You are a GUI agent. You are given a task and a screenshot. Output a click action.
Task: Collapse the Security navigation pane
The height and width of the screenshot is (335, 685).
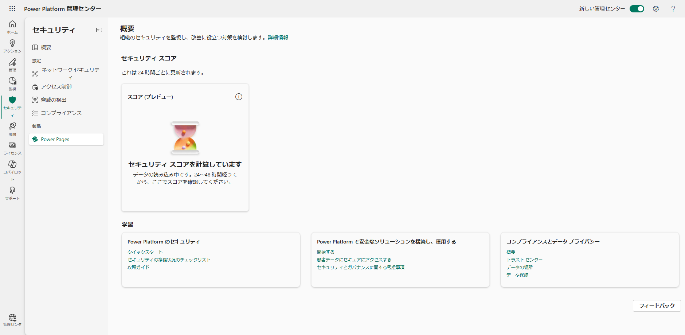[x=99, y=30]
